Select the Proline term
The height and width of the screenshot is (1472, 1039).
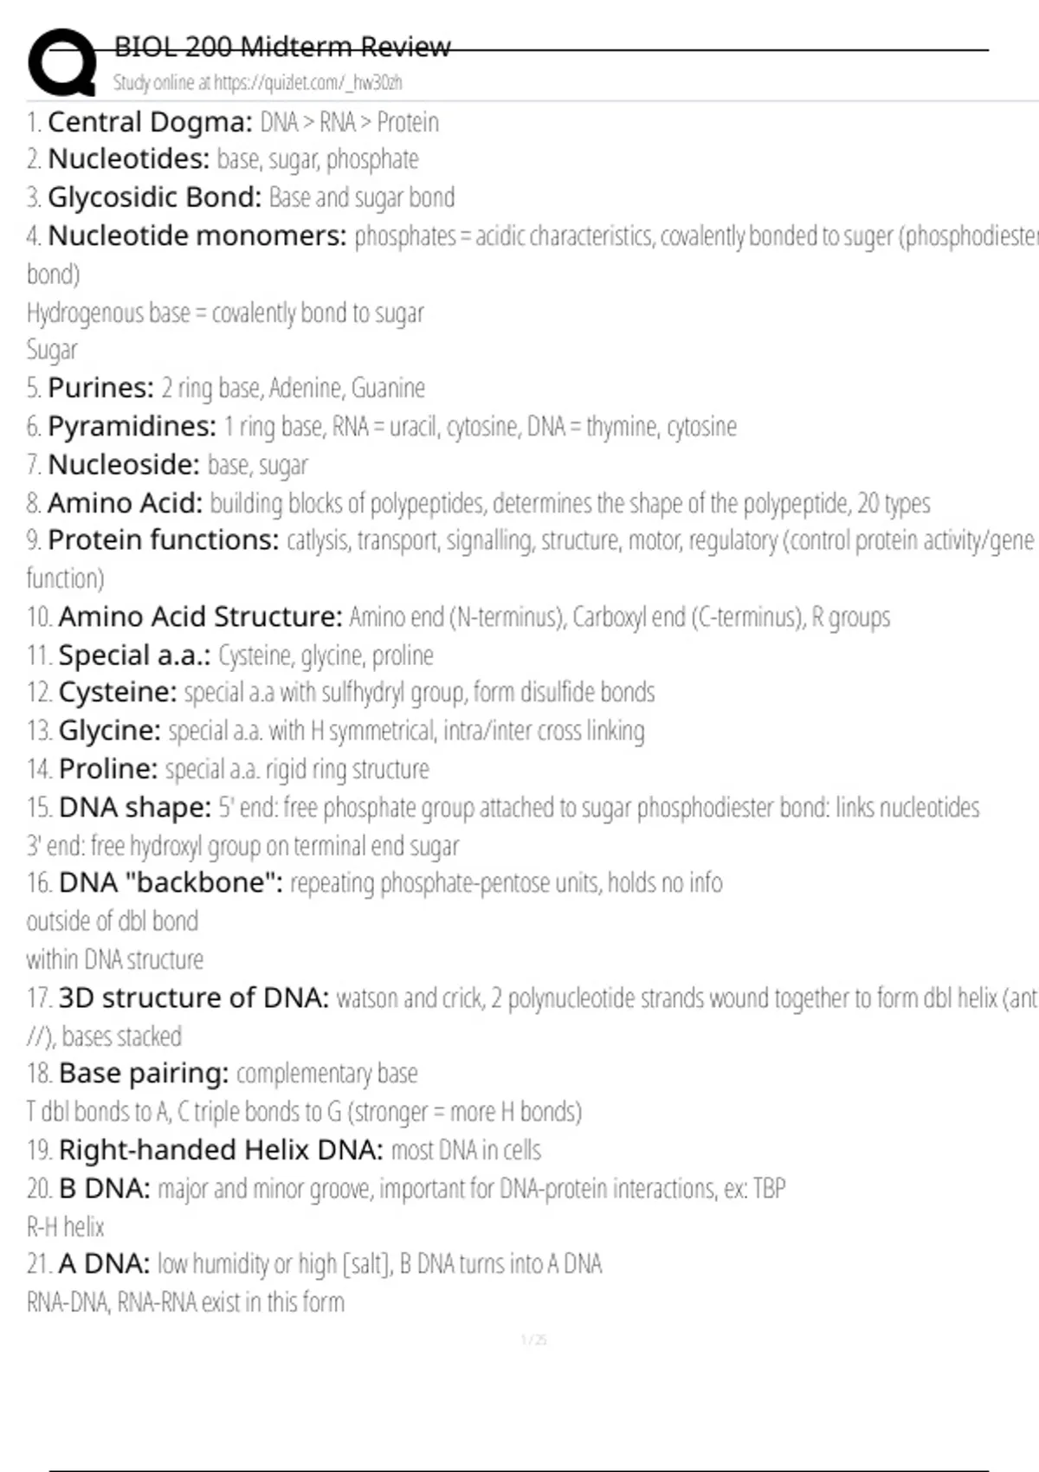click(x=108, y=769)
